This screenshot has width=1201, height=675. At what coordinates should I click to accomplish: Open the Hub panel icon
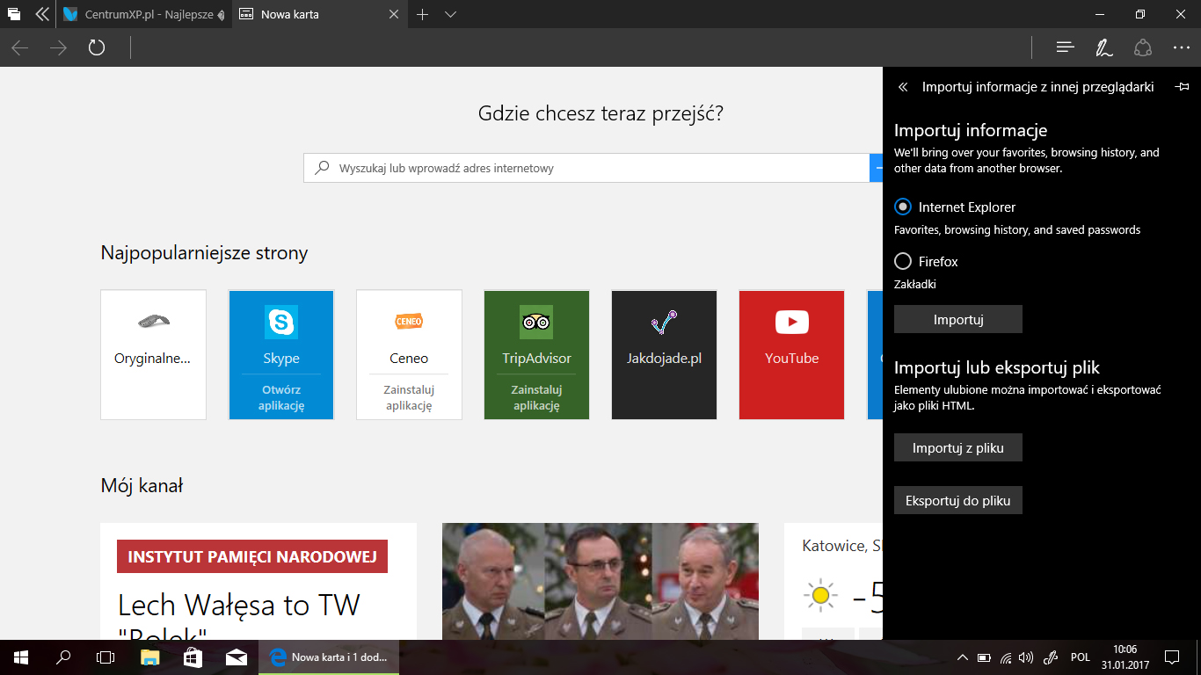point(1066,47)
